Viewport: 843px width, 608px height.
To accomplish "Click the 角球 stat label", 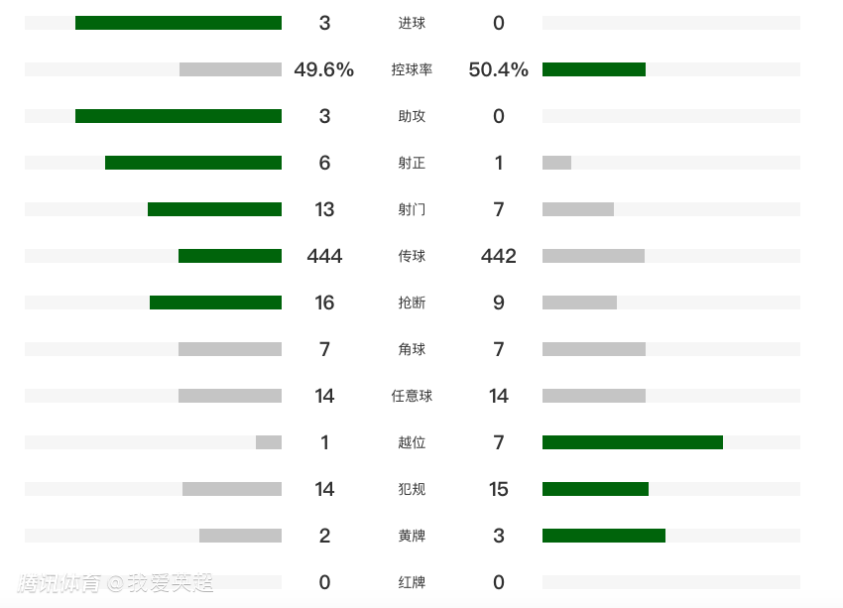I will click(412, 349).
